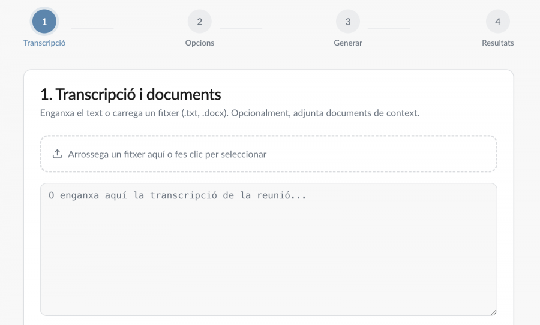
Task: Jump to the step 3 circle
Action: [x=348, y=22]
